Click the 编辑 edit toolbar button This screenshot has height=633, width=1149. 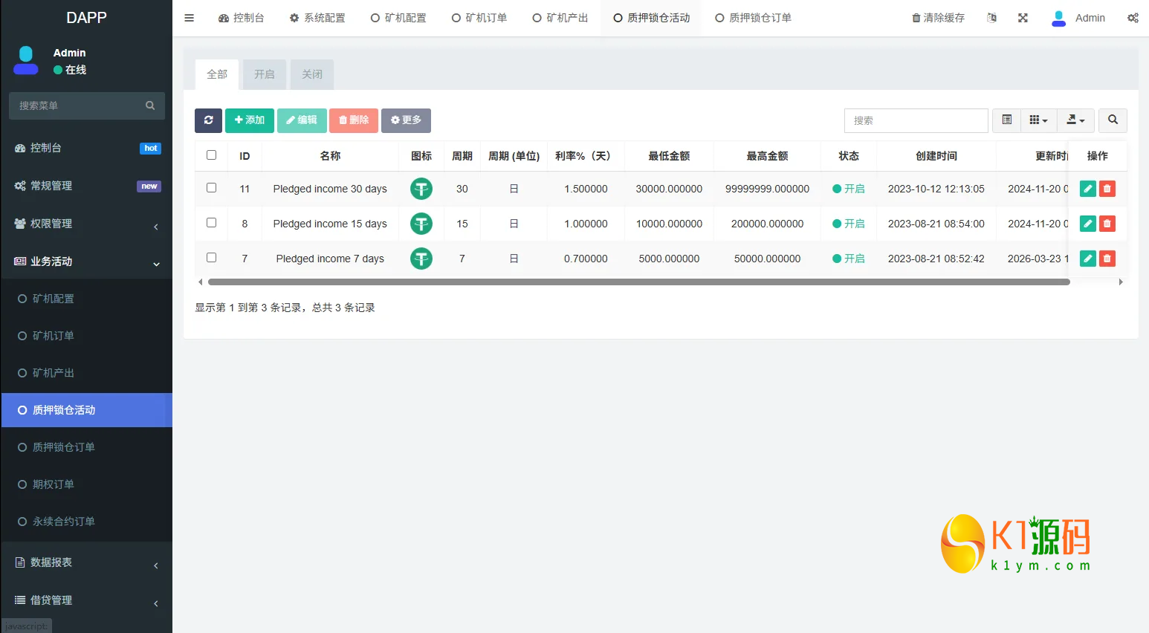point(302,120)
